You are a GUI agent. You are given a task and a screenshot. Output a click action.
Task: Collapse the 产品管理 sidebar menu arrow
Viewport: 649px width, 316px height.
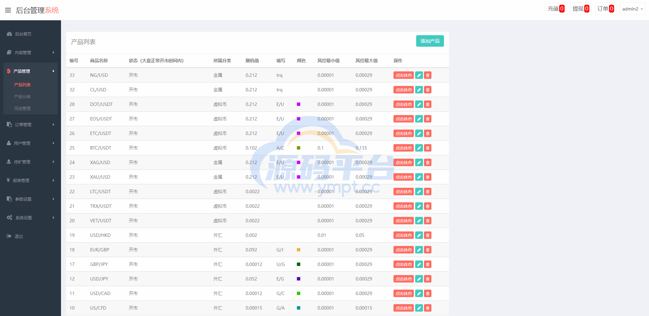54,71
